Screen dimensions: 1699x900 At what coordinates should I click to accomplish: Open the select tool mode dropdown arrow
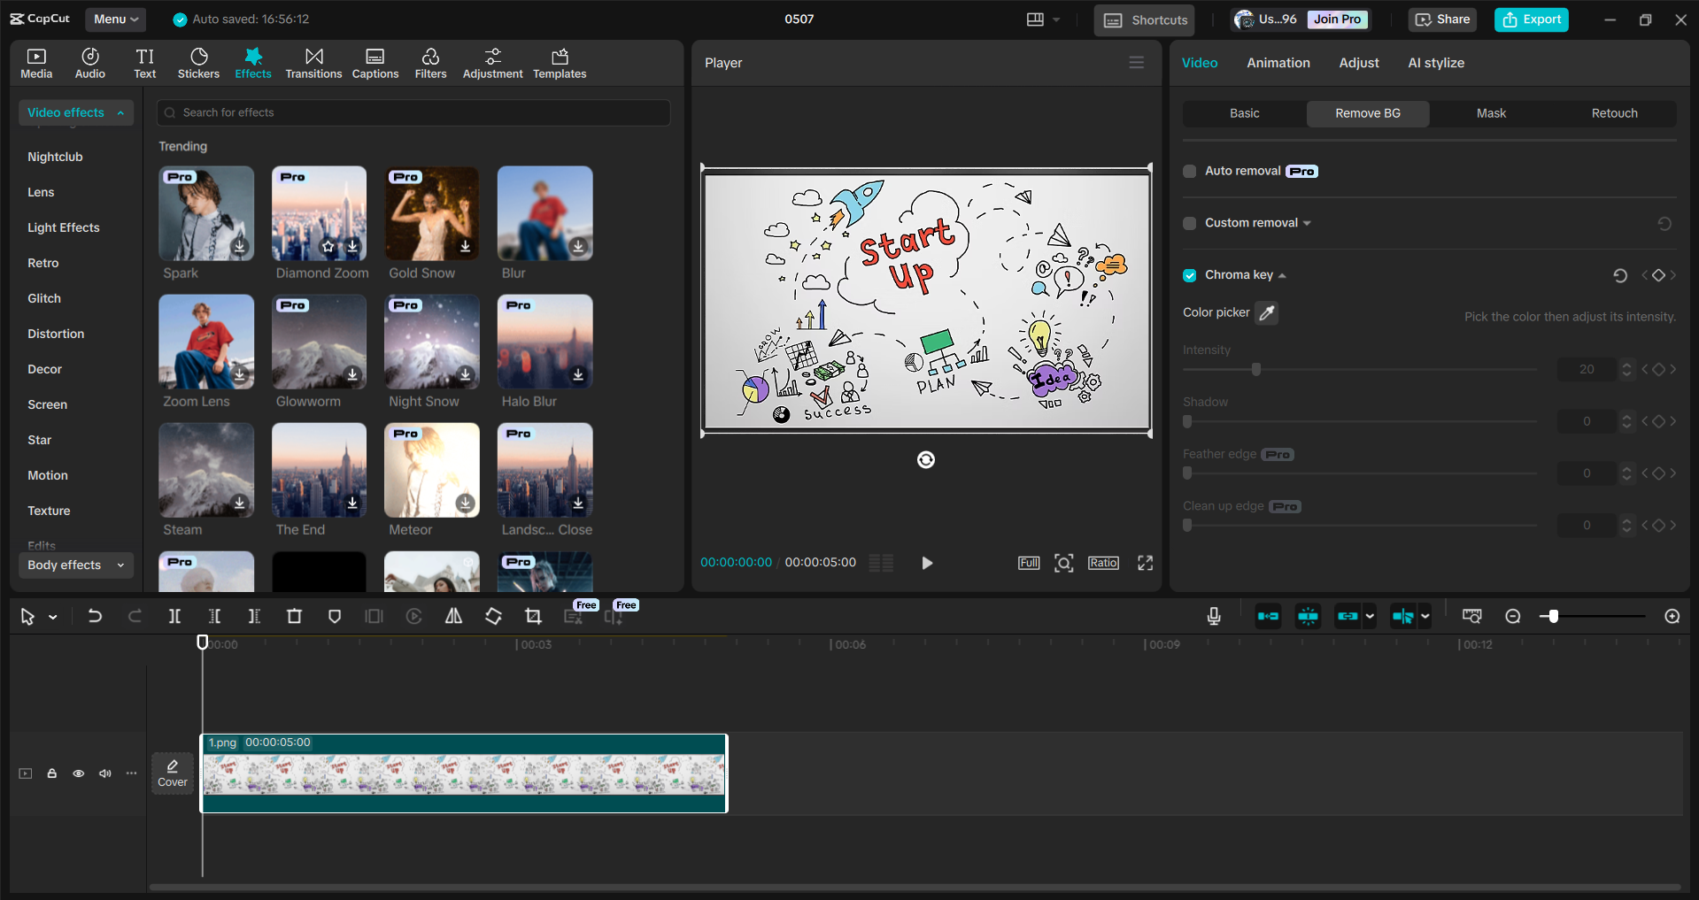[53, 617]
